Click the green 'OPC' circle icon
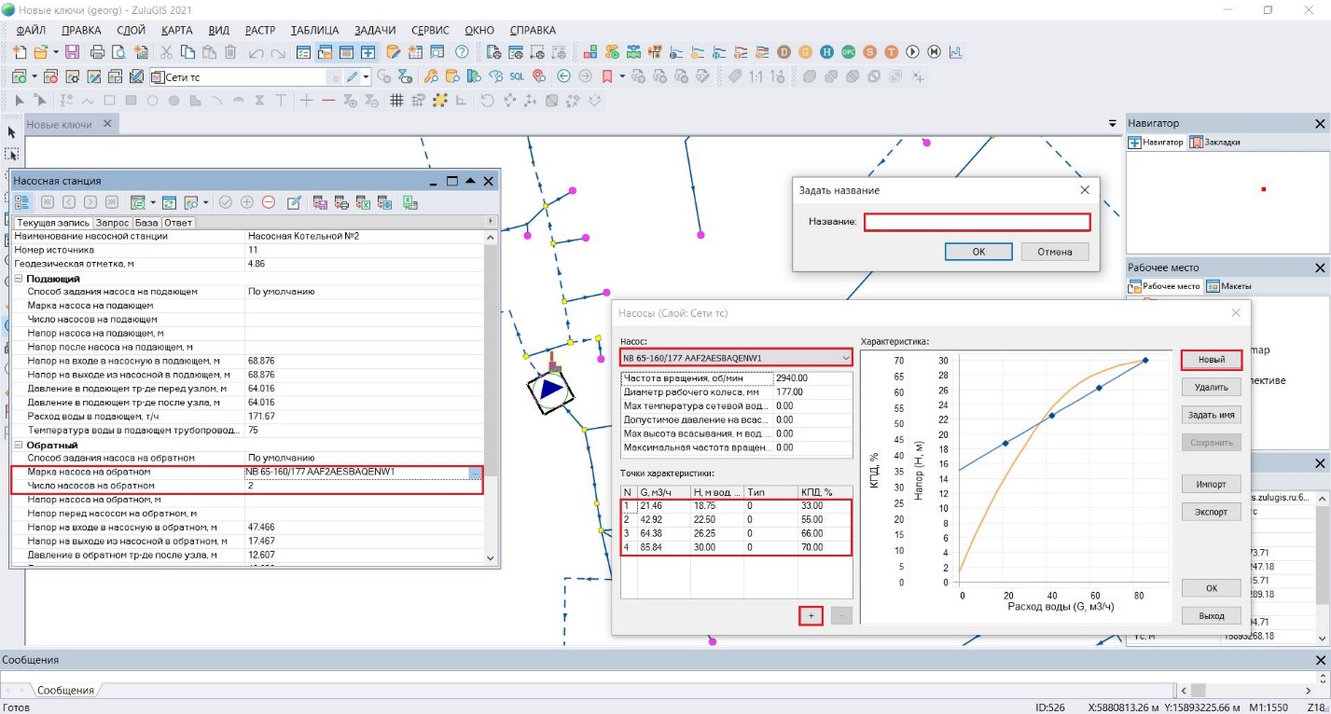1331x714 pixels. [849, 52]
